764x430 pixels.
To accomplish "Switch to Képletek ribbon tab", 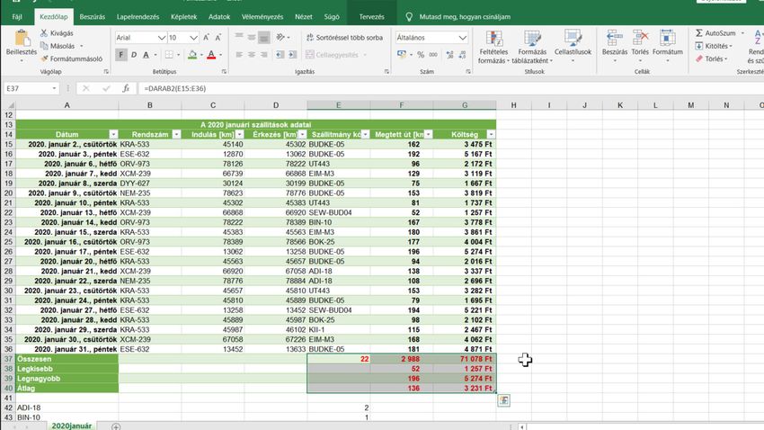I will pyautogui.click(x=183, y=16).
